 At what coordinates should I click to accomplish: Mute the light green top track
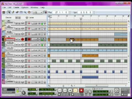16,23
